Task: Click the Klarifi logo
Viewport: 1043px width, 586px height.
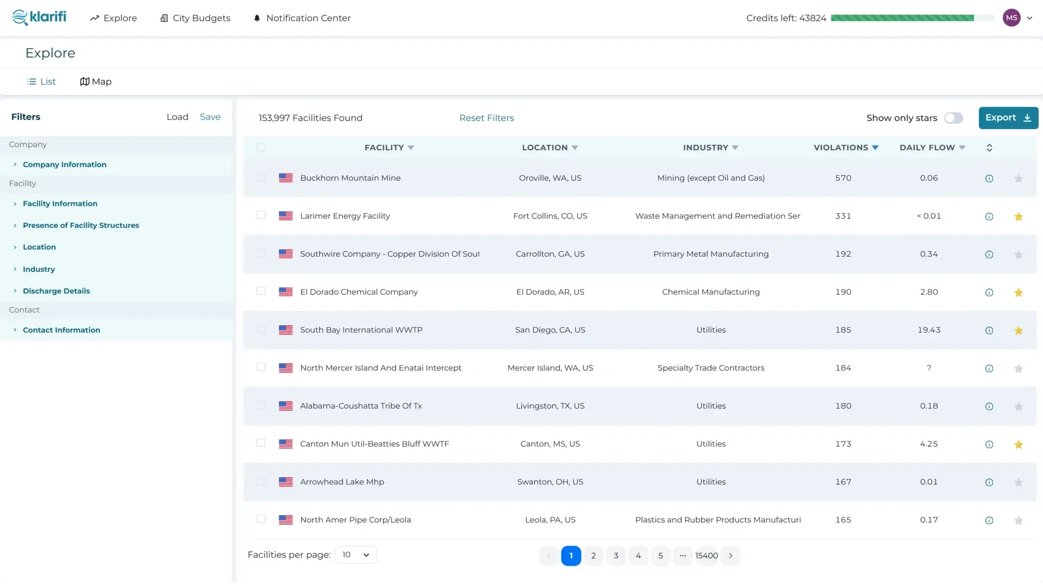Action: pyautogui.click(x=39, y=17)
